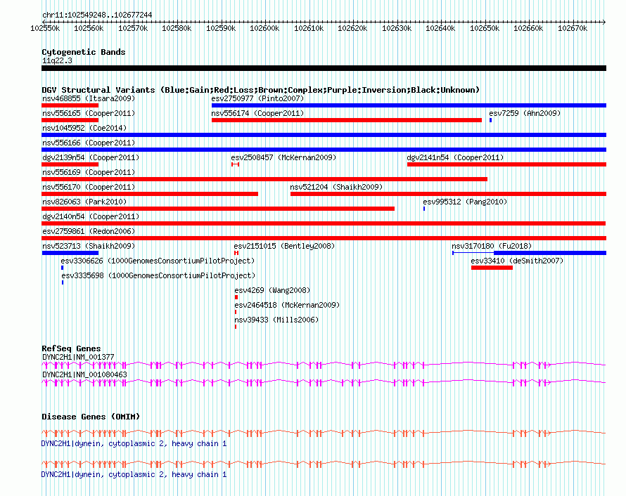Select the DYNC2H1|NM_001080463 gene label

(84, 374)
